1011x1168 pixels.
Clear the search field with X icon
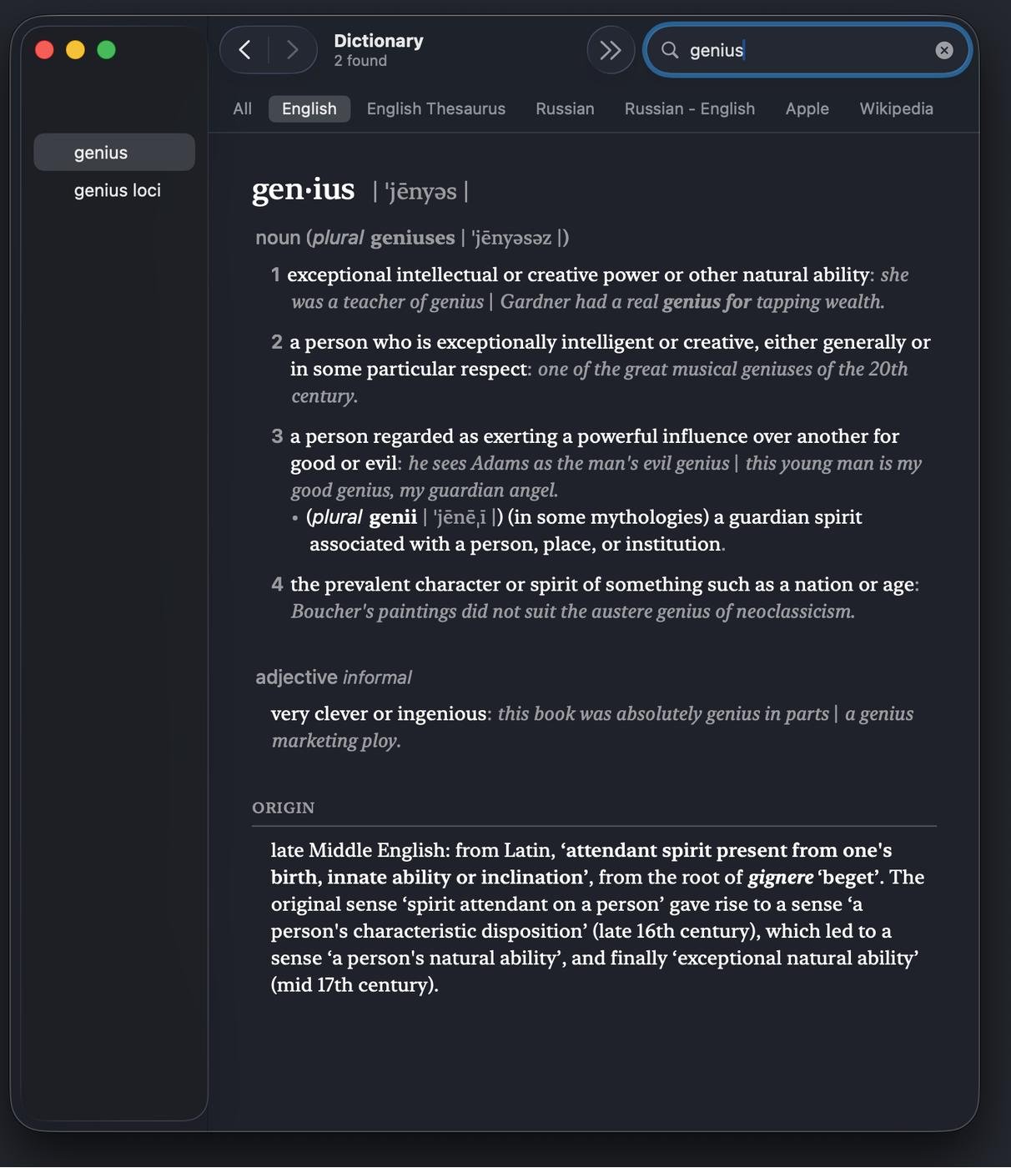click(943, 50)
